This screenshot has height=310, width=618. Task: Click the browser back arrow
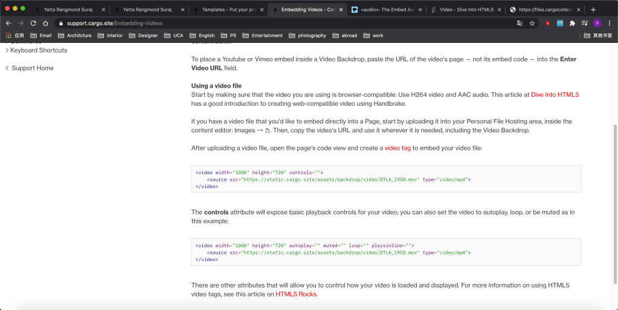[8, 23]
